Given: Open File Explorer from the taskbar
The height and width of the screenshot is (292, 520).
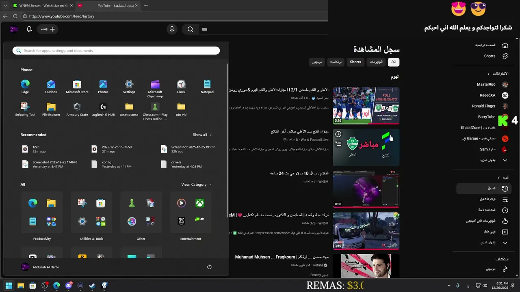Looking at the screenshot, I should pyautogui.click(x=21, y=286).
